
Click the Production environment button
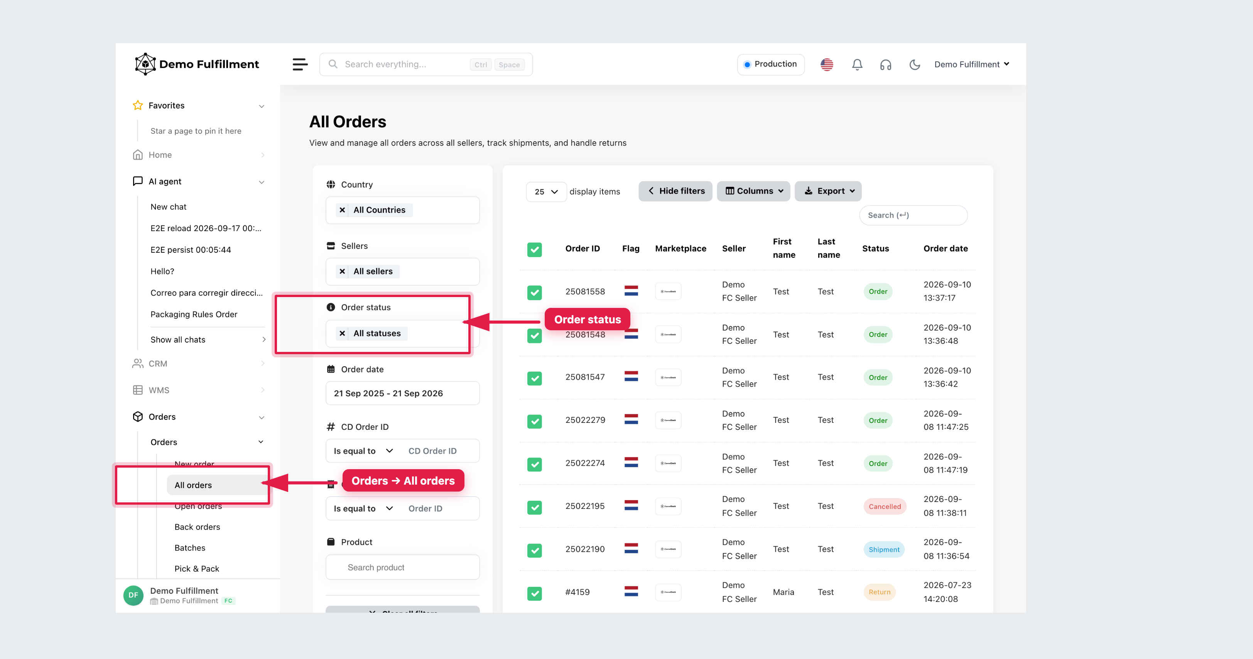point(770,64)
